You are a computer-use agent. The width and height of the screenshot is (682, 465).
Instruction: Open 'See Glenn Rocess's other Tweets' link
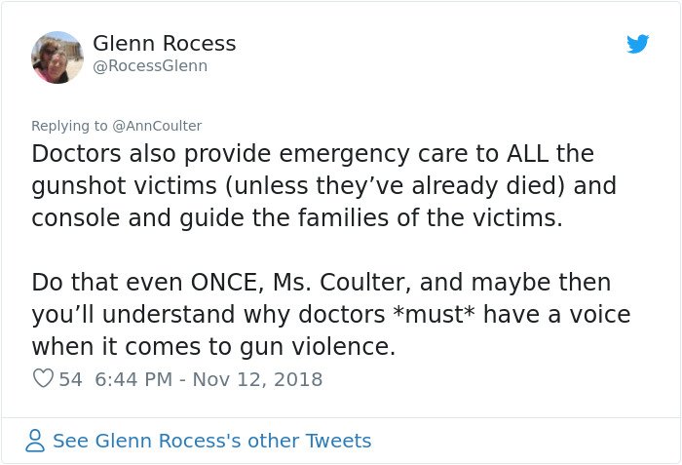(211, 441)
